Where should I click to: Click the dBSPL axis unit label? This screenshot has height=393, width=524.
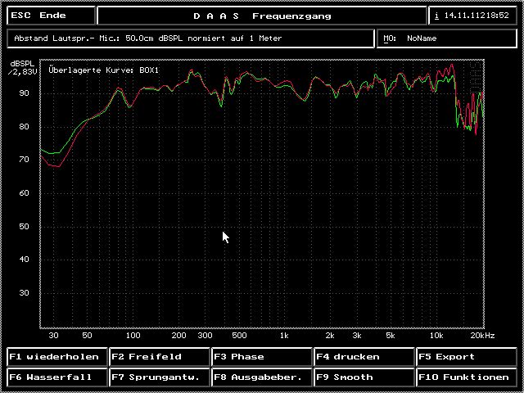(x=21, y=64)
